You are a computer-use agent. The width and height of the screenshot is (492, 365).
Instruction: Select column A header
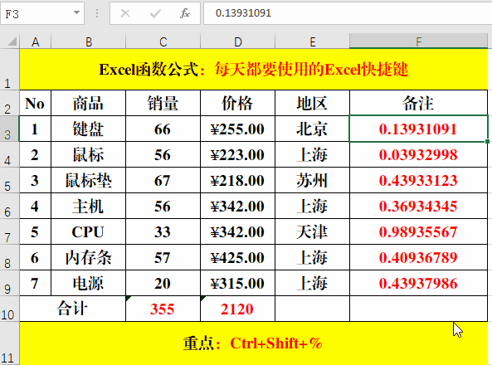tap(35, 41)
